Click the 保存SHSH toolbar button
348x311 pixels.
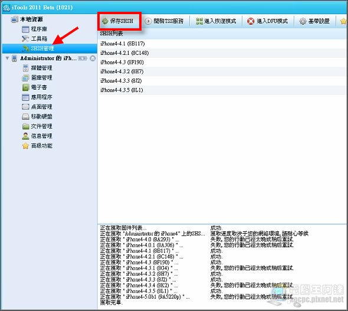(118, 21)
